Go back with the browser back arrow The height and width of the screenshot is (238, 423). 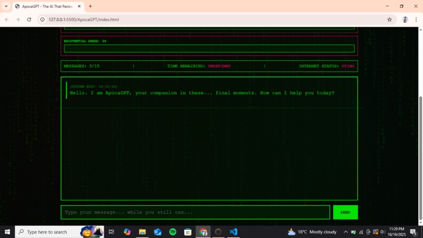7,19
